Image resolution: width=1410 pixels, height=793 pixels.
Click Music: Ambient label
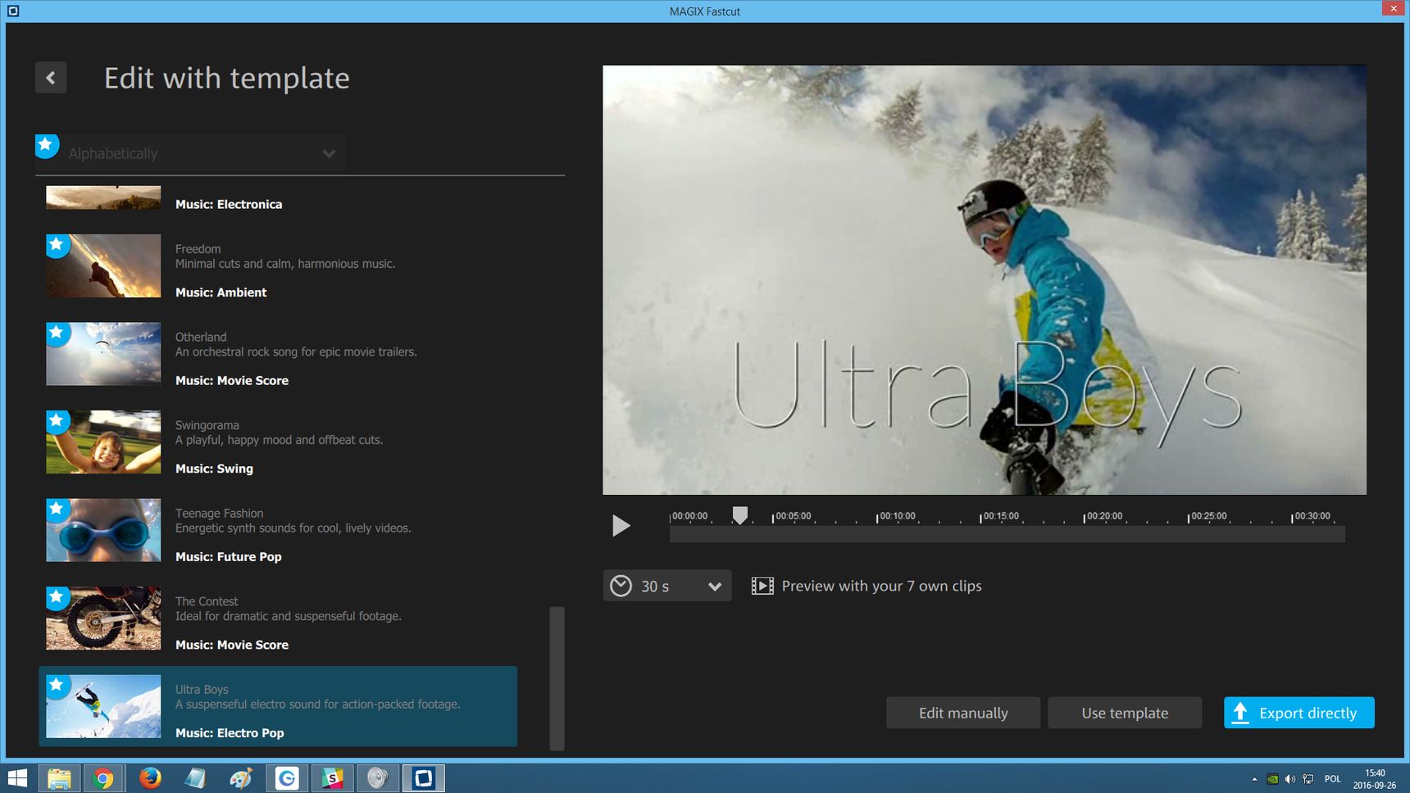(221, 292)
